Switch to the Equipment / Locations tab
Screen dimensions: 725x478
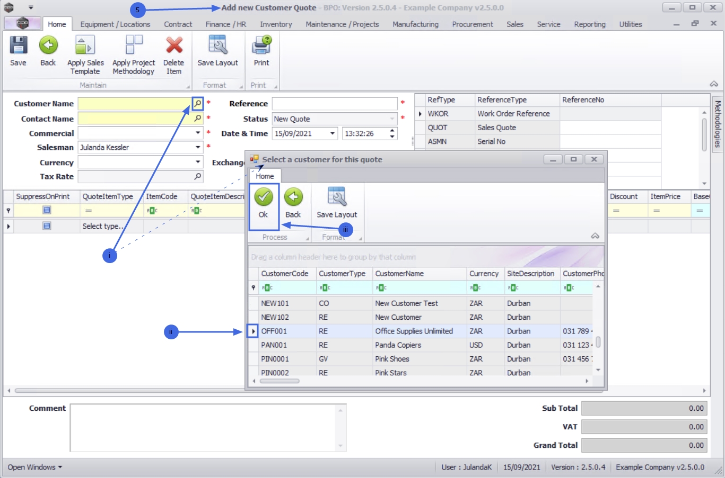pos(115,24)
